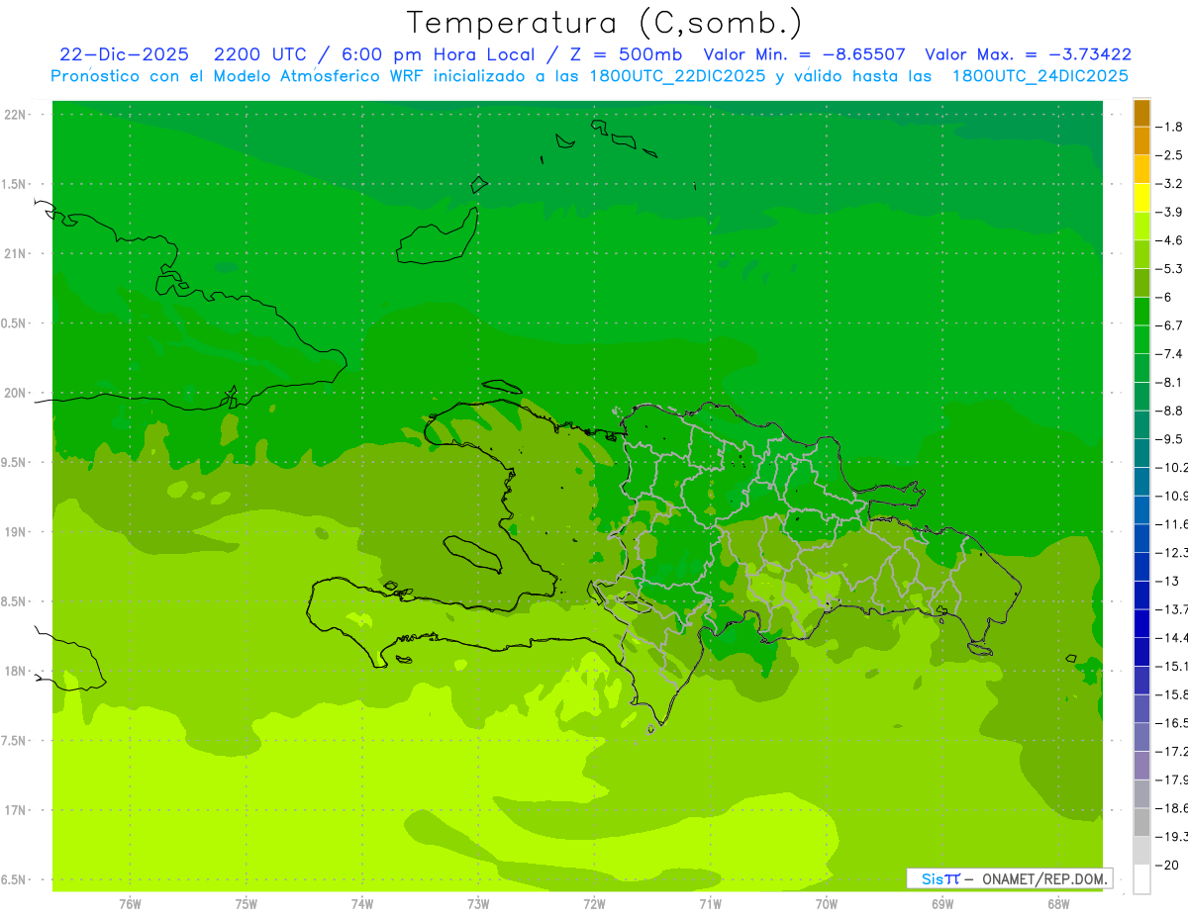
Task: Select the '1800UTC_24DIC2025' valid-until timestamp
Action: click(1040, 76)
